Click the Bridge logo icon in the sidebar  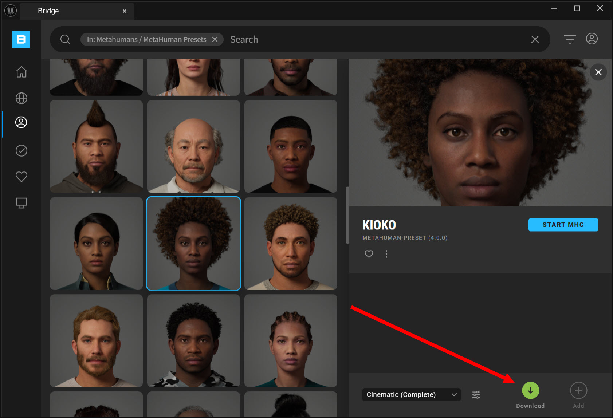(21, 39)
